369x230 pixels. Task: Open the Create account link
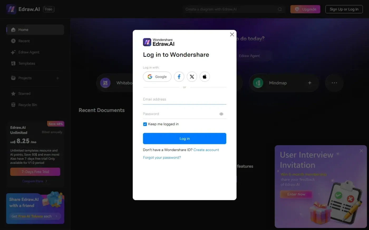click(x=206, y=150)
